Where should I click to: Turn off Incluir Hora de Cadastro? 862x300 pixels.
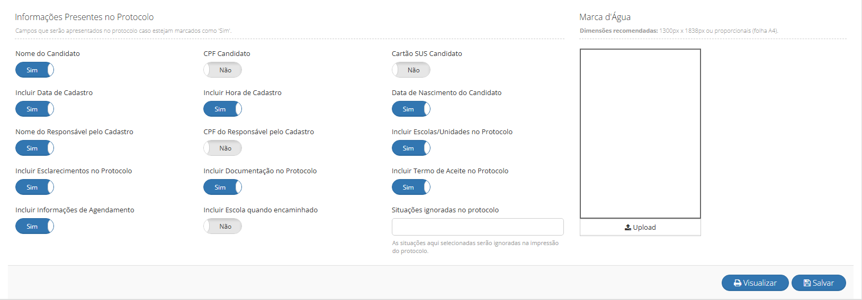coord(222,109)
